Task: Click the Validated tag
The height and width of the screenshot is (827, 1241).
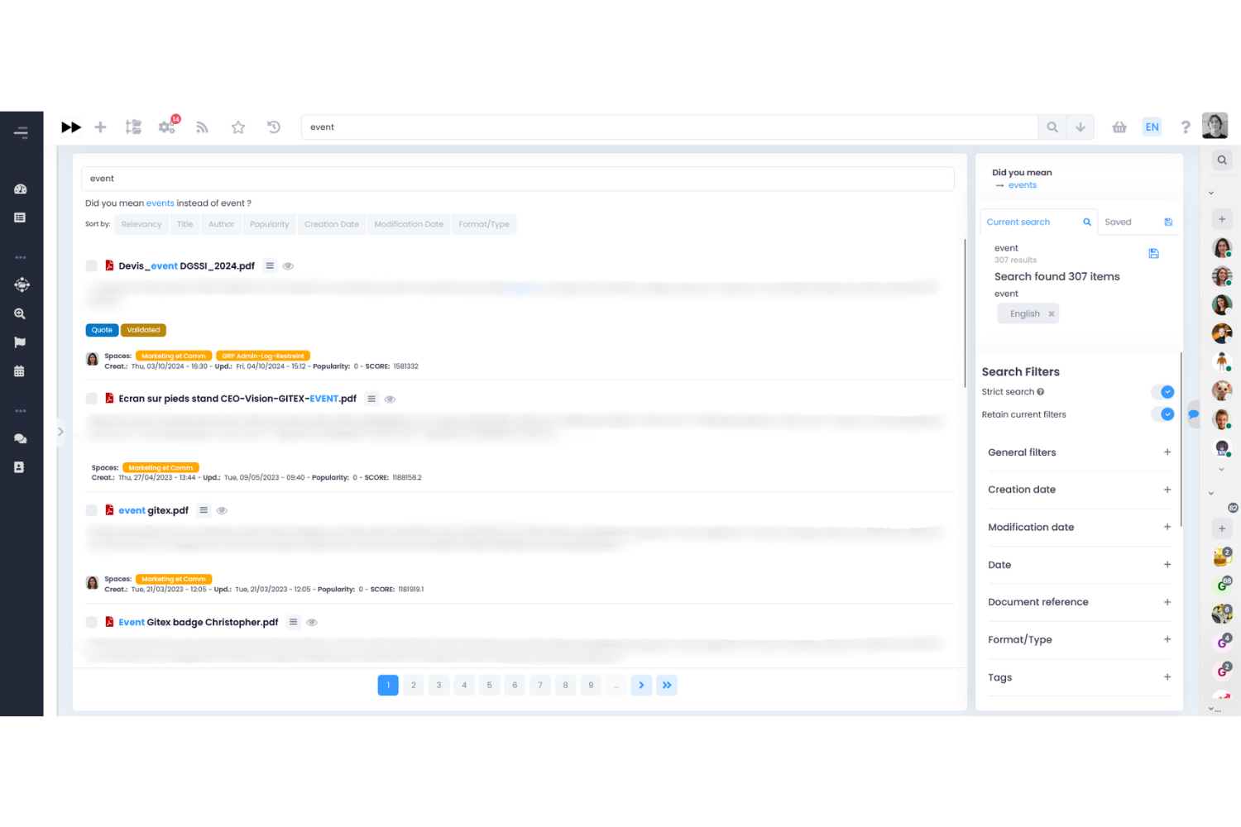Action: click(x=143, y=330)
